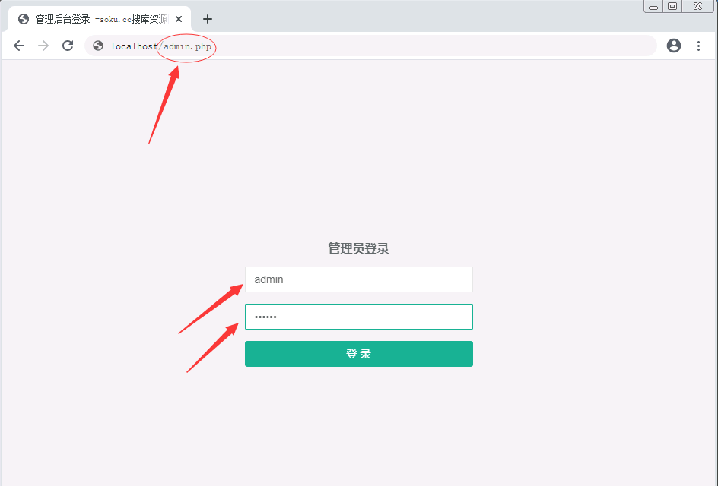Focus the masked password field
The image size is (718, 486).
(358, 317)
